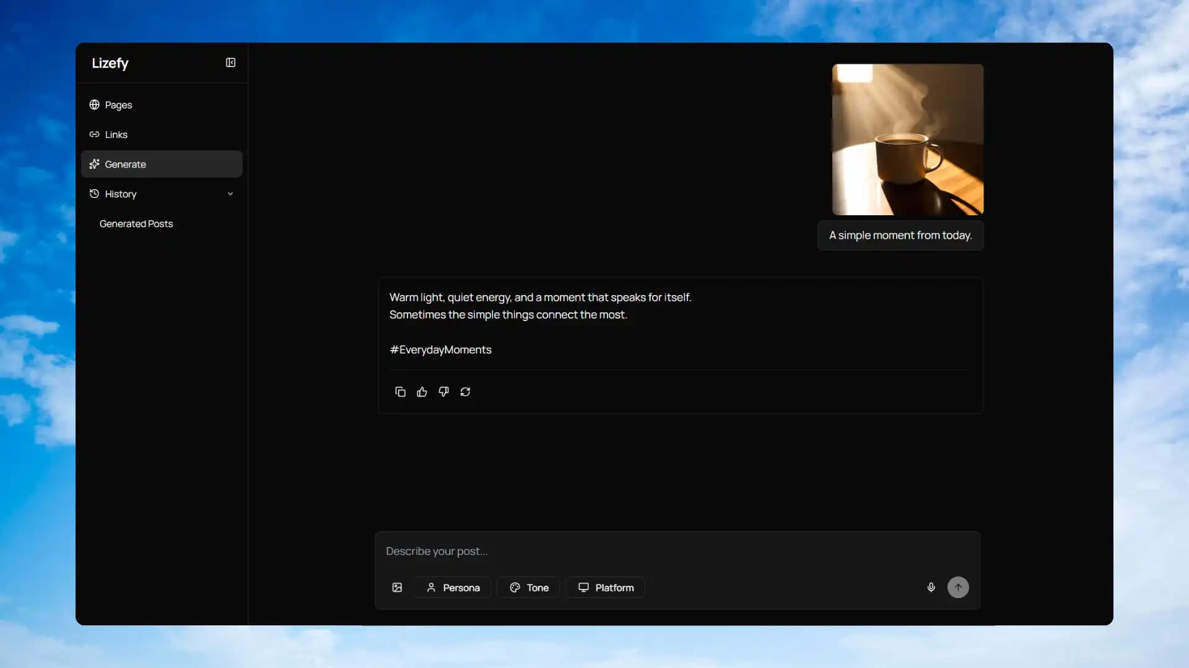
Task: Start voice input with the microphone icon
Action: point(931,587)
